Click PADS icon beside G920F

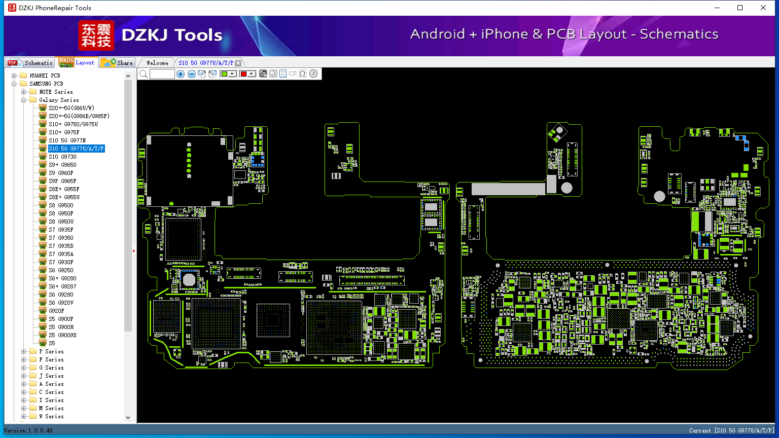(x=43, y=311)
